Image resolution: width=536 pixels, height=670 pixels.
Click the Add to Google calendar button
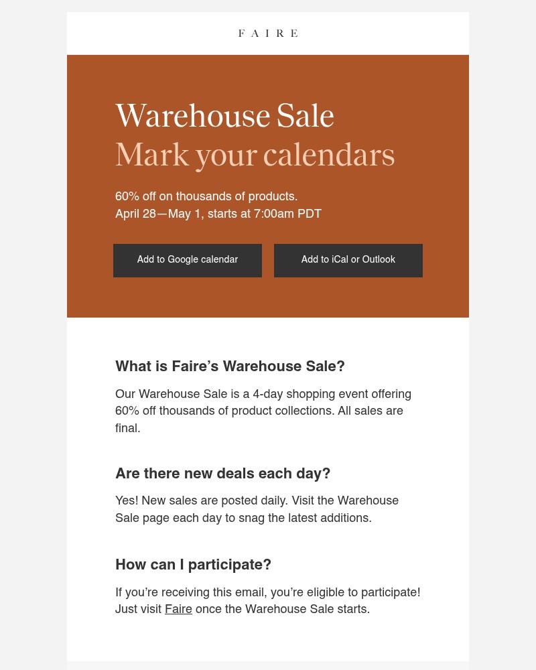point(188,260)
